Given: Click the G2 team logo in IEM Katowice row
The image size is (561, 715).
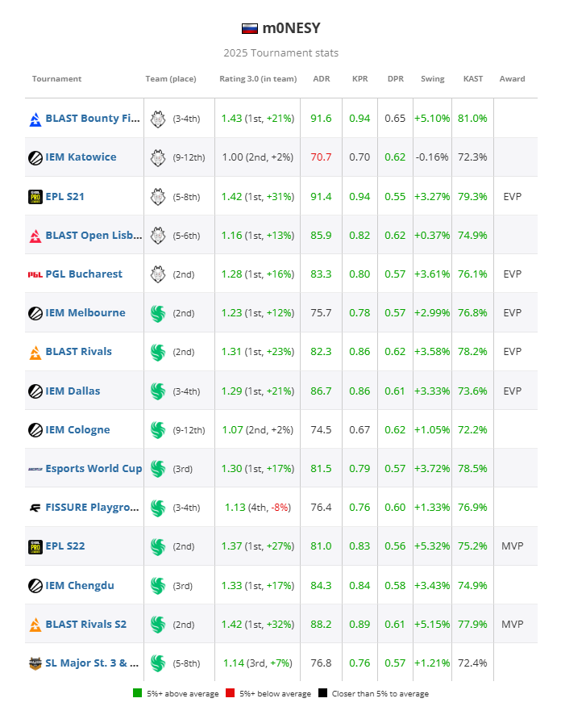Looking at the screenshot, I should (158, 157).
